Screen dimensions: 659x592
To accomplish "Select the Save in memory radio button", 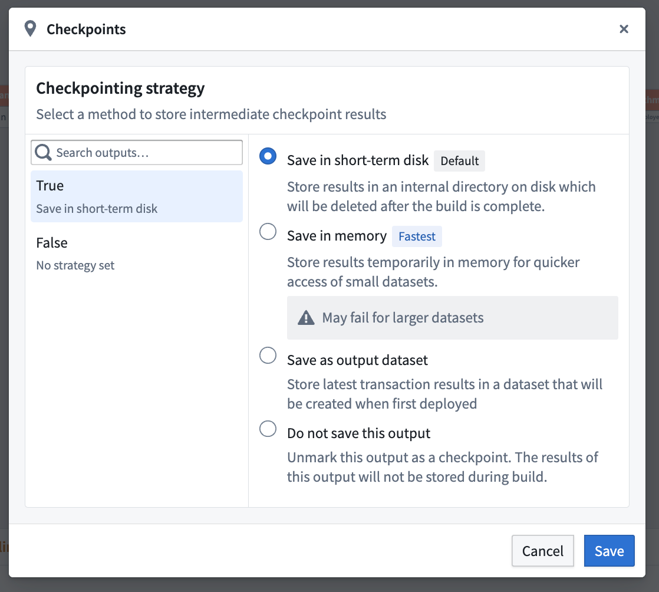I will [x=268, y=232].
